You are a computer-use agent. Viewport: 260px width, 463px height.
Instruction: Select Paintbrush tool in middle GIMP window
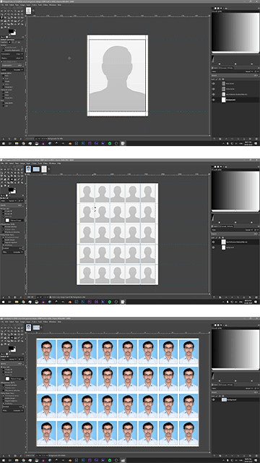(x=22, y=179)
